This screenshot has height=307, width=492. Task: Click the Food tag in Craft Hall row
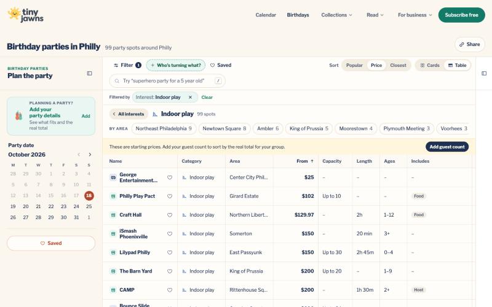(x=419, y=215)
